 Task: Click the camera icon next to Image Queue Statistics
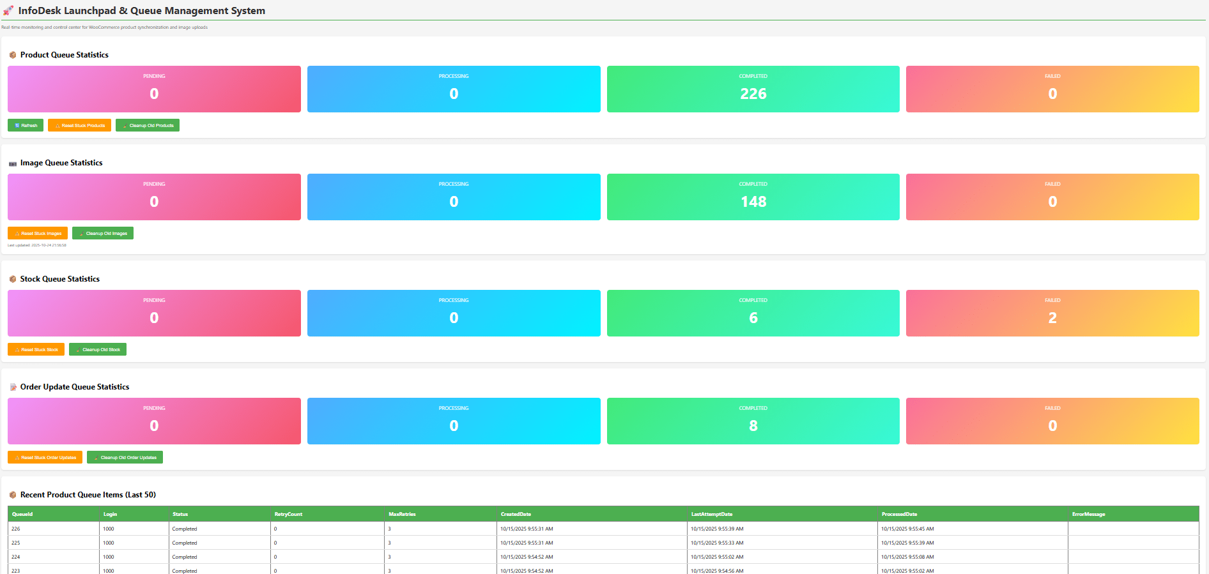pos(13,163)
